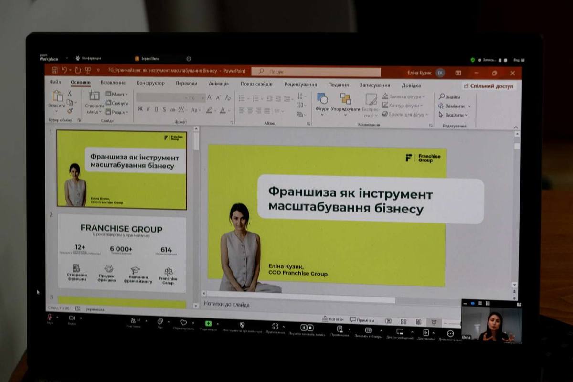This screenshot has height=382, width=573.
Task: Open the Layout (Макет) dropdown
Action: (117, 94)
